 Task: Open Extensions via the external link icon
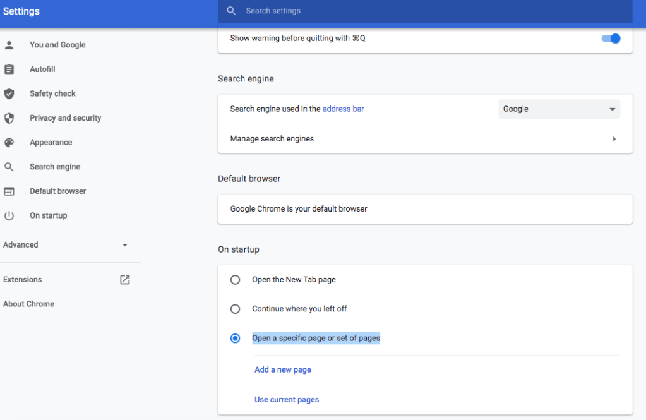point(125,280)
